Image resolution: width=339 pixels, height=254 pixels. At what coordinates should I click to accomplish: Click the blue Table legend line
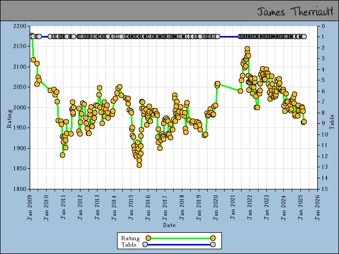pos(179,244)
